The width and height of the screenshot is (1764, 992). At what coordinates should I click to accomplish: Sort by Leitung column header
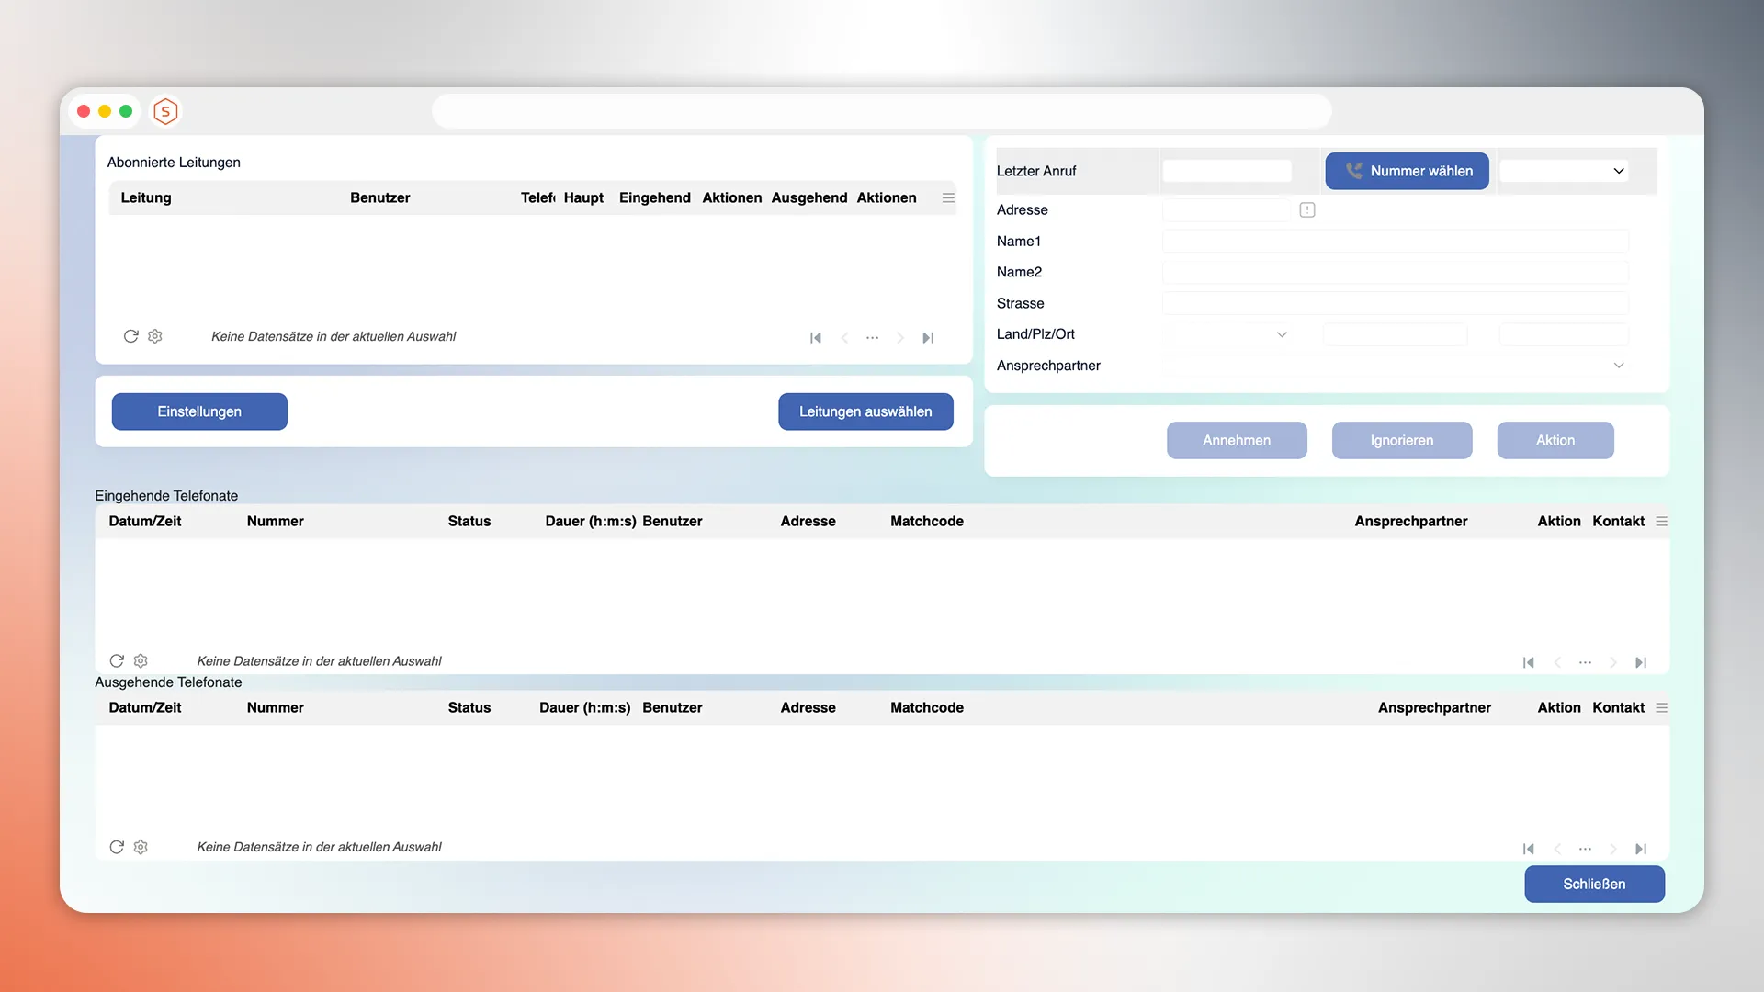pos(146,197)
